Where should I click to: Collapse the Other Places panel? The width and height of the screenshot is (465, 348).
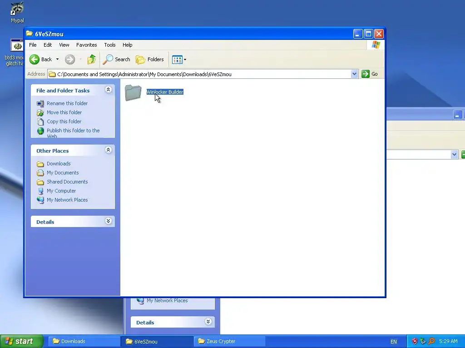(x=108, y=150)
